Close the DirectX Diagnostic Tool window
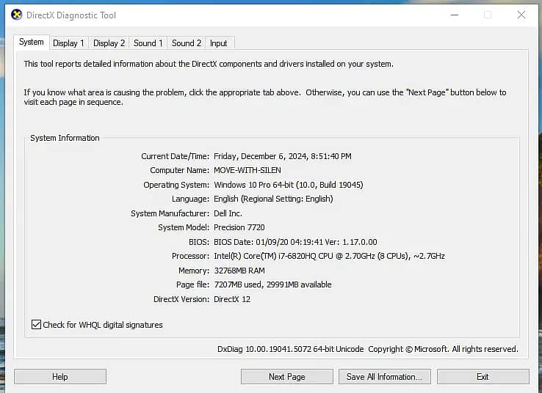 pyautogui.click(x=521, y=15)
